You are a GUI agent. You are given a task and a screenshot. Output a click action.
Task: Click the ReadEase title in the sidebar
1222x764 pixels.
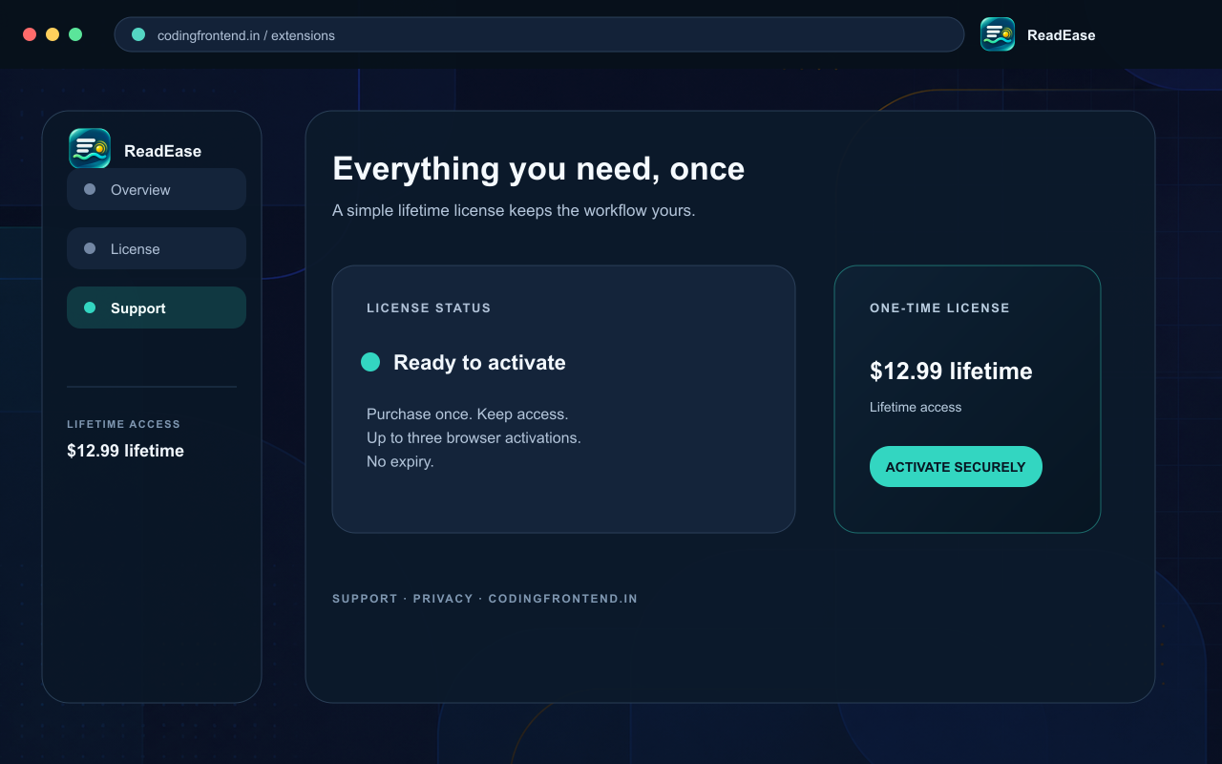(x=162, y=151)
